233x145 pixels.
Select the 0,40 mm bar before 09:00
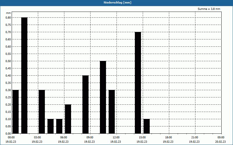click(85, 104)
